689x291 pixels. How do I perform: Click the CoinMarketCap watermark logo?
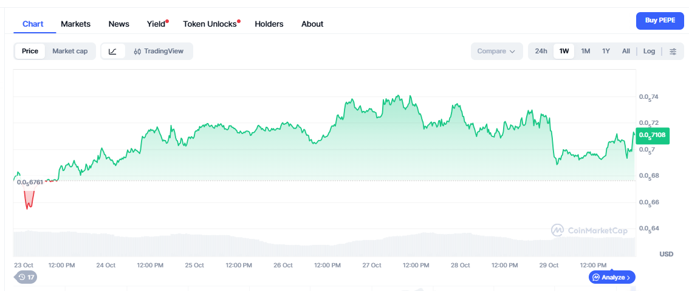pyautogui.click(x=588, y=230)
